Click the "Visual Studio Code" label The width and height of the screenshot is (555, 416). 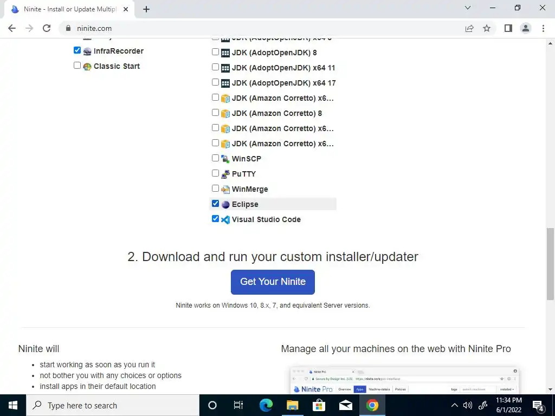(266, 220)
